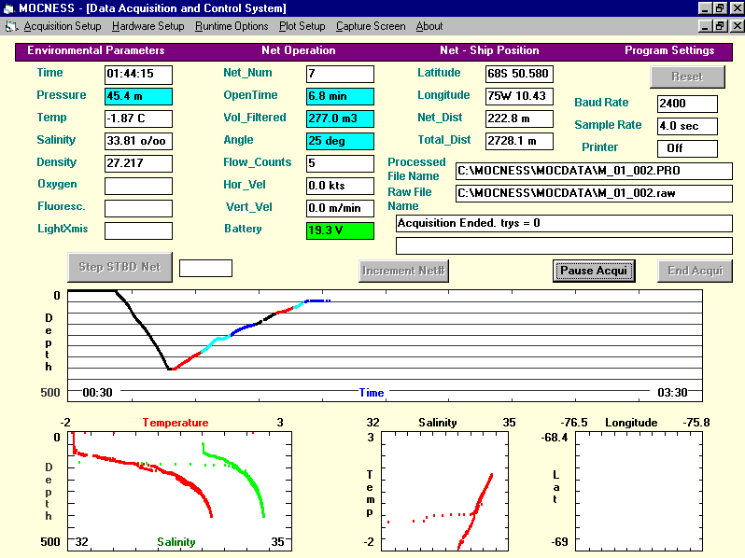Image resolution: width=745 pixels, height=558 pixels.
Task: Click the 00:30 start time label
Action: click(x=97, y=393)
